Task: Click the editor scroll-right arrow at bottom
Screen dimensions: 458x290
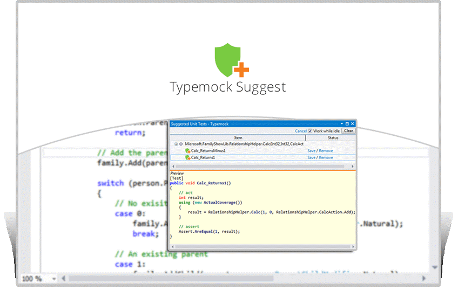Action: click(424, 279)
